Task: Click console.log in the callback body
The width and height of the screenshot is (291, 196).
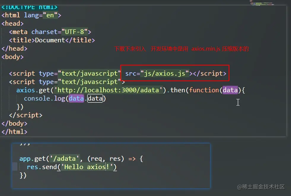Action: pyautogui.click(x=44, y=99)
